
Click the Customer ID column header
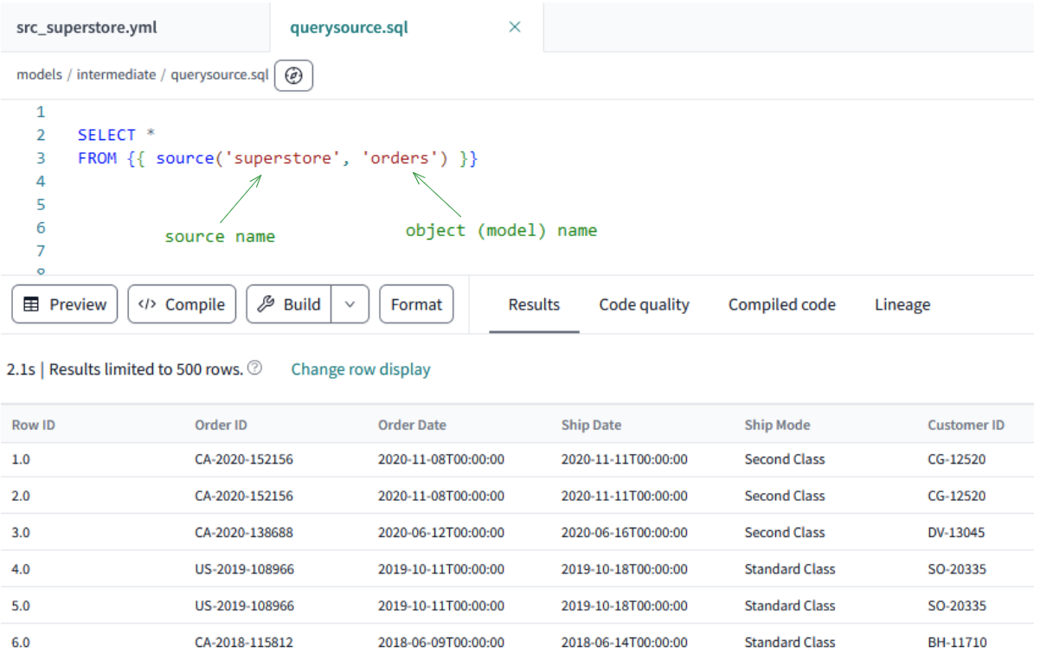coord(966,425)
